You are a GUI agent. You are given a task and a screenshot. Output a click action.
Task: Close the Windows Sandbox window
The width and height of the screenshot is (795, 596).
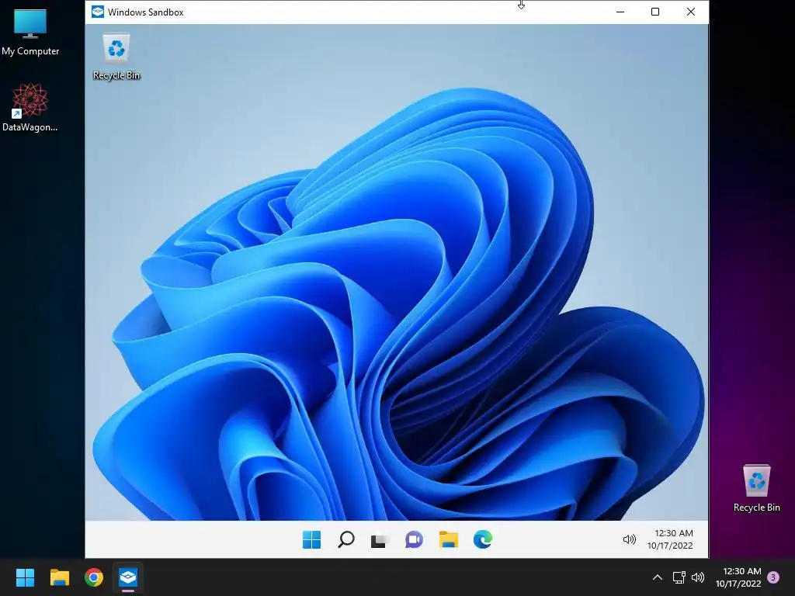(x=690, y=12)
